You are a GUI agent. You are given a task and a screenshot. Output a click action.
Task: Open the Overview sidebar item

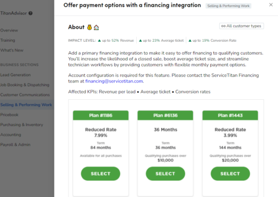pyautogui.click(x=9, y=30)
